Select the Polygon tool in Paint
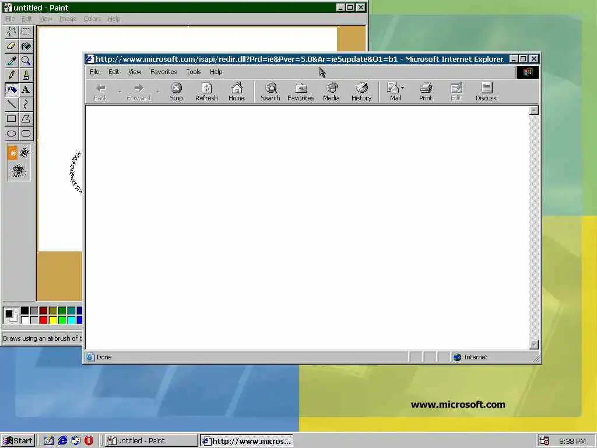The height and width of the screenshot is (448, 597). 26,119
